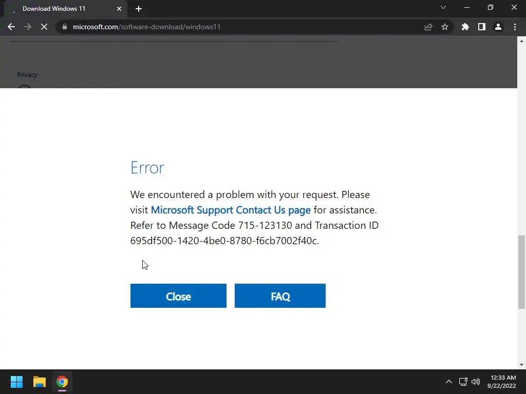Go back using the browser back arrow
The width and height of the screenshot is (526, 394).
point(11,27)
